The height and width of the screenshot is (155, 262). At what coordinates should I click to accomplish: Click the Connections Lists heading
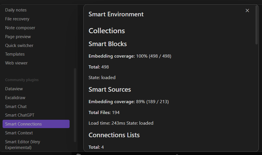point(114,135)
